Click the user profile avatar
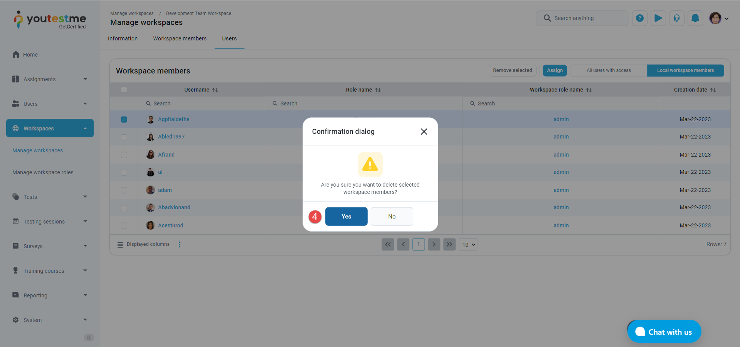 tap(715, 18)
